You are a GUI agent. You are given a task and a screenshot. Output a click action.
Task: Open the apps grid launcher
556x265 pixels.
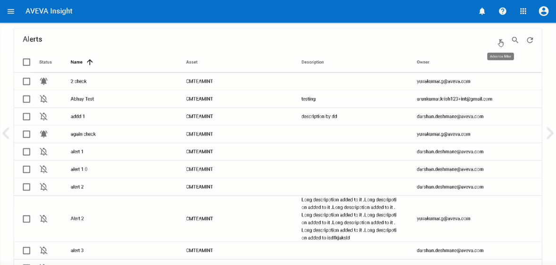(523, 11)
